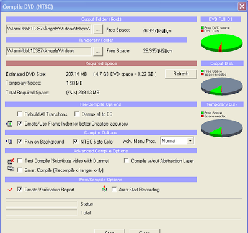Click the background document icon beside Run on Background
Screen dimensions: 248x233
pos(9,142)
